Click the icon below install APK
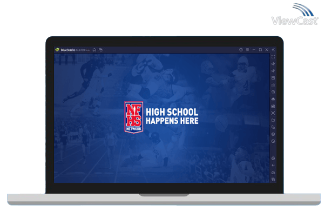The image size is (325, 224). point(273,106)
